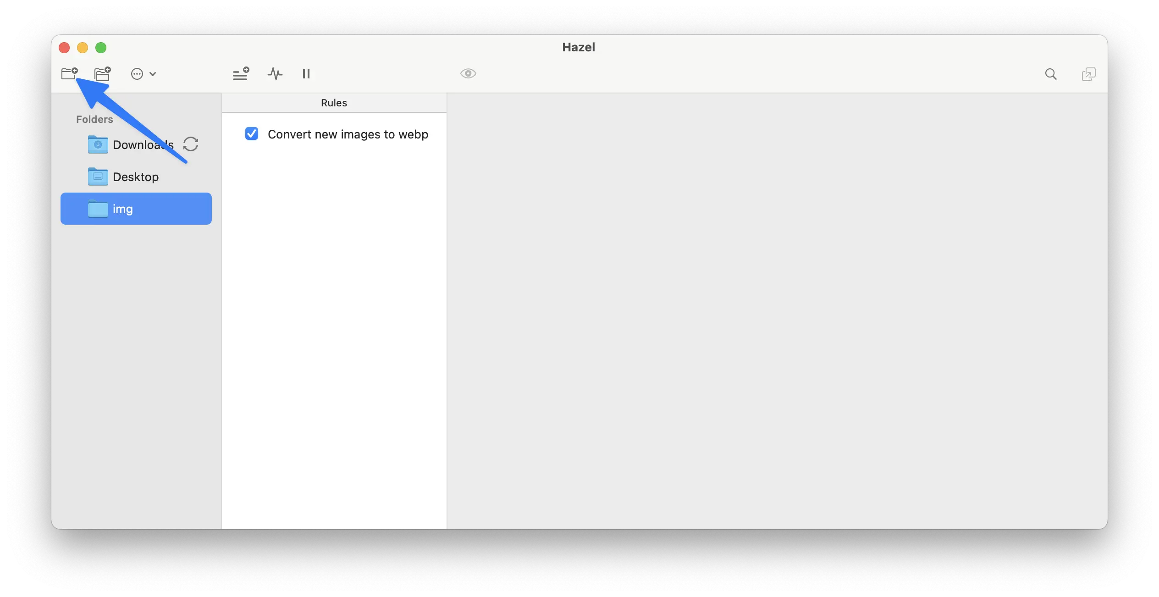Pause Hazel with the pause button

[x=306, y=74]
